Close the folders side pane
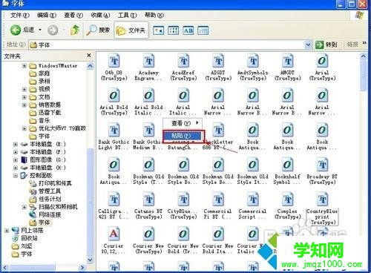This screenshot has height=273, width=371. click(89, 56)
